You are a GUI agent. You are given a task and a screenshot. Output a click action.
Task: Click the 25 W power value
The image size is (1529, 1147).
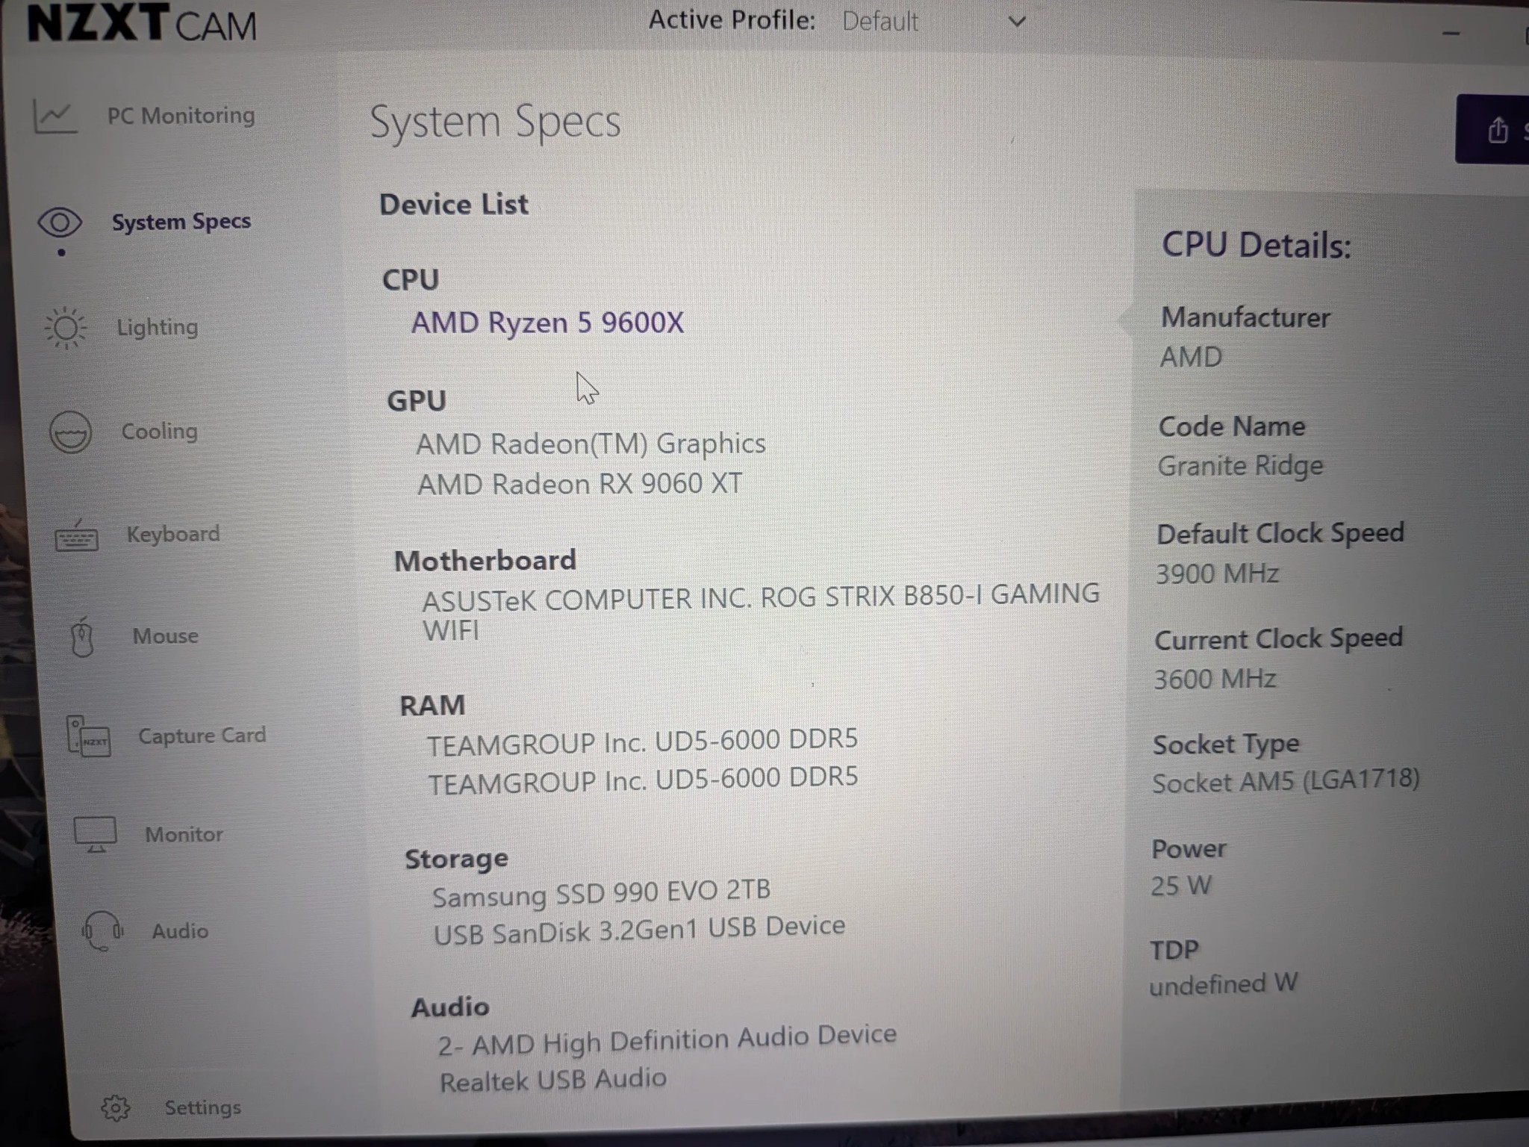(1180, 886)
